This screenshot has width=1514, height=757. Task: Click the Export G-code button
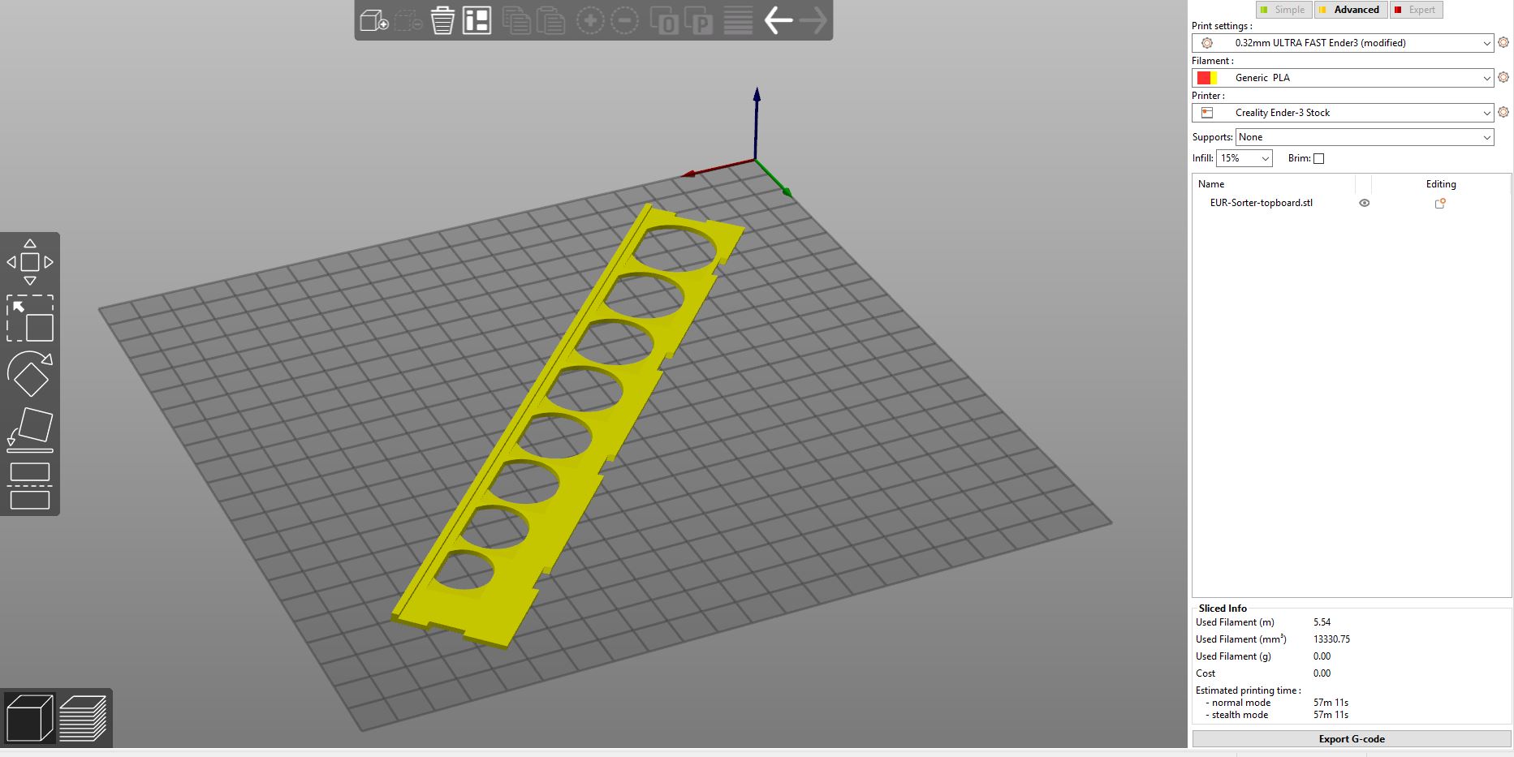[x=1350, y=738]
